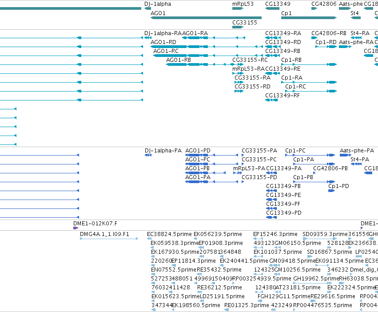Select the CG13349-RA transcript label
The image size is (378, 312).
click(x=283, y=33)
